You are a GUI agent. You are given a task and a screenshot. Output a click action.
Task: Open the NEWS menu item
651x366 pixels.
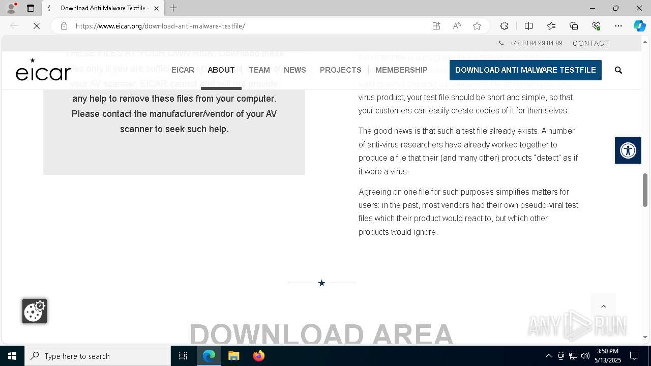click(295, 70)
